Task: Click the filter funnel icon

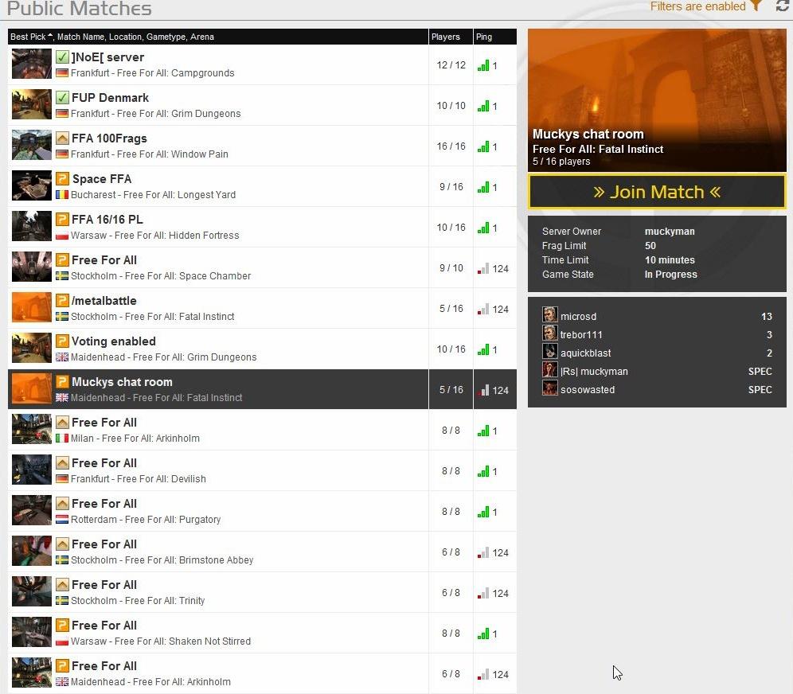Action: (x=756, y=6)
